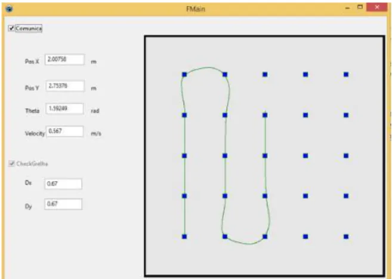
Task: Close the FMain window
Action: pos(376,7)
